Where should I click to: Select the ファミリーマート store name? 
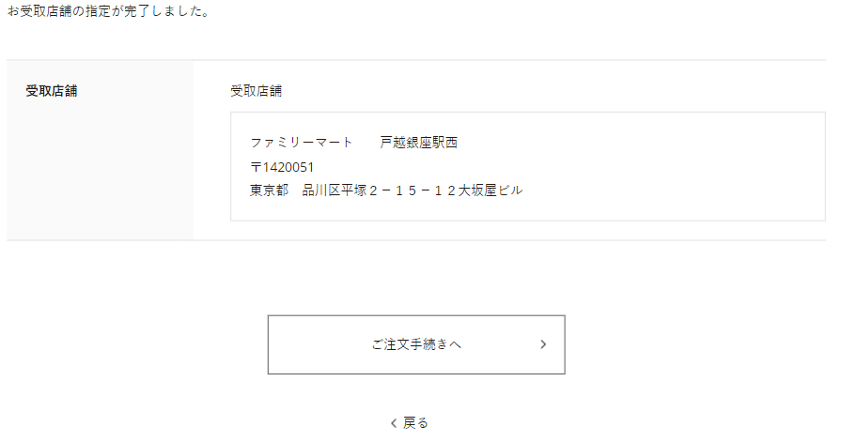click(301, 143)
